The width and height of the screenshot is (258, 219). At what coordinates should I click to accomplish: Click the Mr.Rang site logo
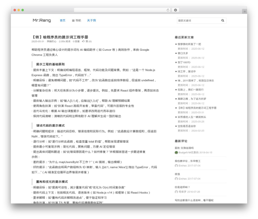pyautogui.click(x=42, y=20)
